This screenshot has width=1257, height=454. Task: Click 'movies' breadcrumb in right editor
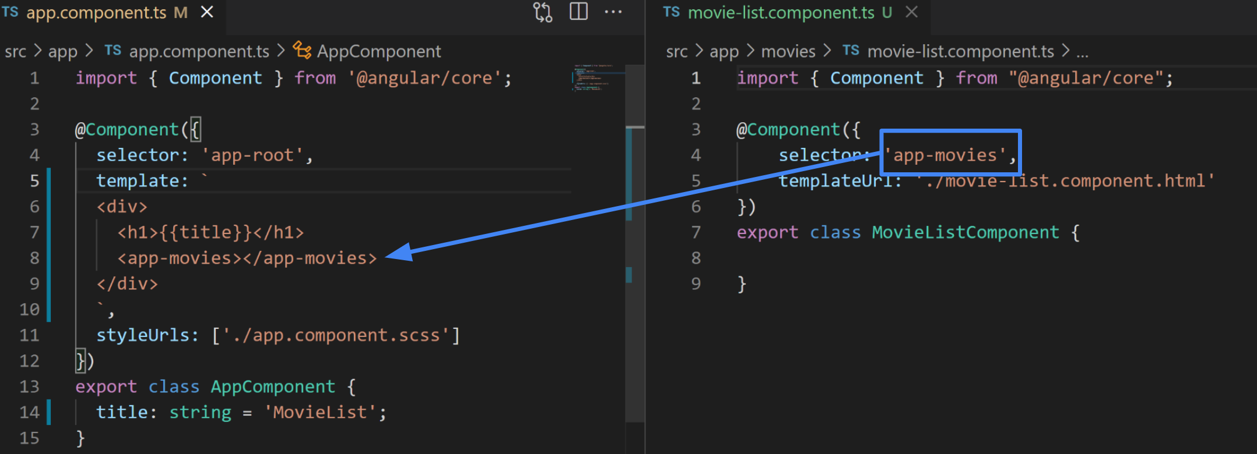tap(788, 52)
